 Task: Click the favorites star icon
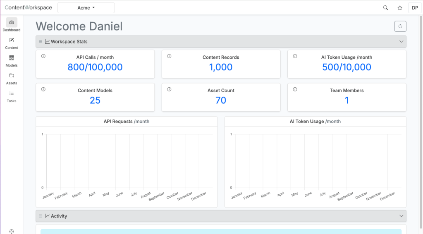point(400,8)
